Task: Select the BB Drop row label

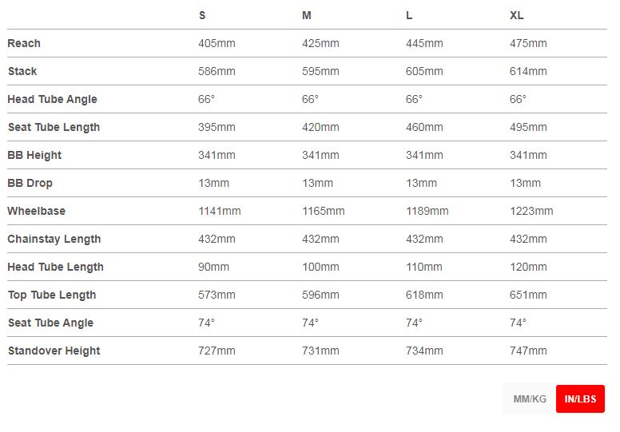Action: (30, 183)
